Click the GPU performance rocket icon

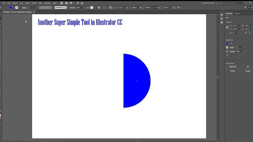[x=78, y=3]
